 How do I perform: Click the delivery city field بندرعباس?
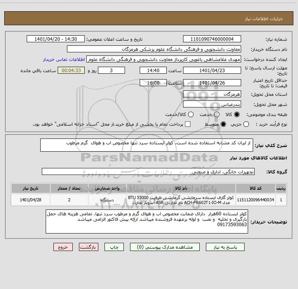[212, 104]
